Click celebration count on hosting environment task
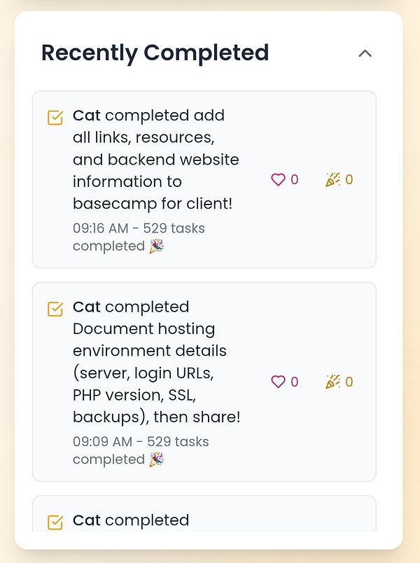The height and width of the screenshot is (563, 420). pyautogui.click(x=349, y=382)
